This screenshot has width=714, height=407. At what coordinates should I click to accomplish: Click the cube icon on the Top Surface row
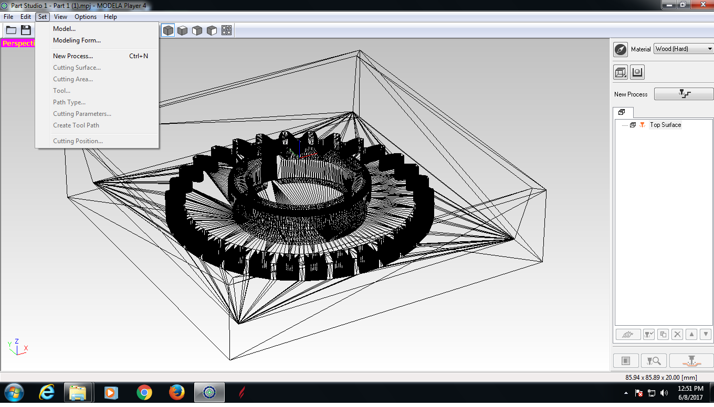click(x=633, y=125)
